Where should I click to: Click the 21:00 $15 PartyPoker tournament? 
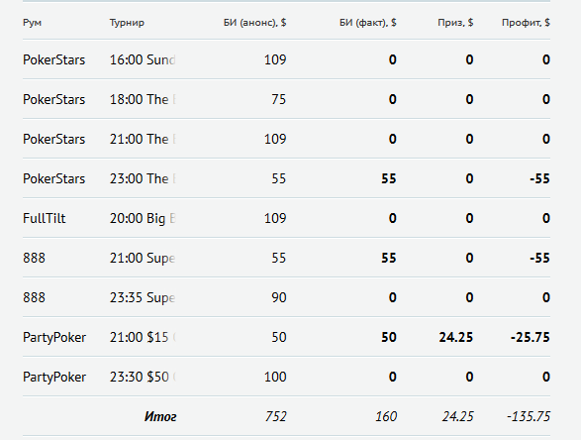point(143,337)
